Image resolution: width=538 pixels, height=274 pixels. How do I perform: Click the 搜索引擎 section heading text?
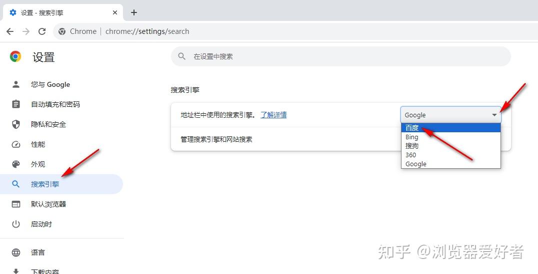coord(185,90)
